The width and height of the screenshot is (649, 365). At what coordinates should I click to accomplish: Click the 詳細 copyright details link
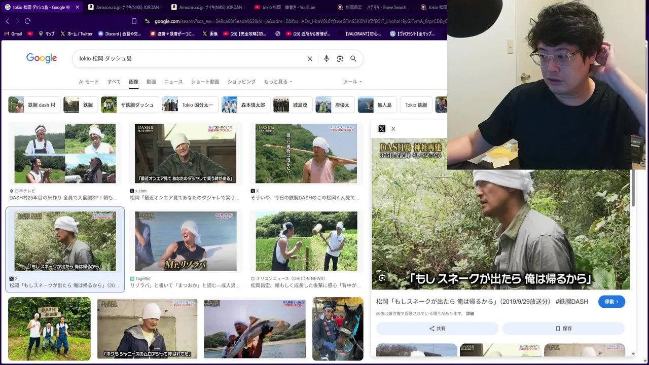point(470,314)
